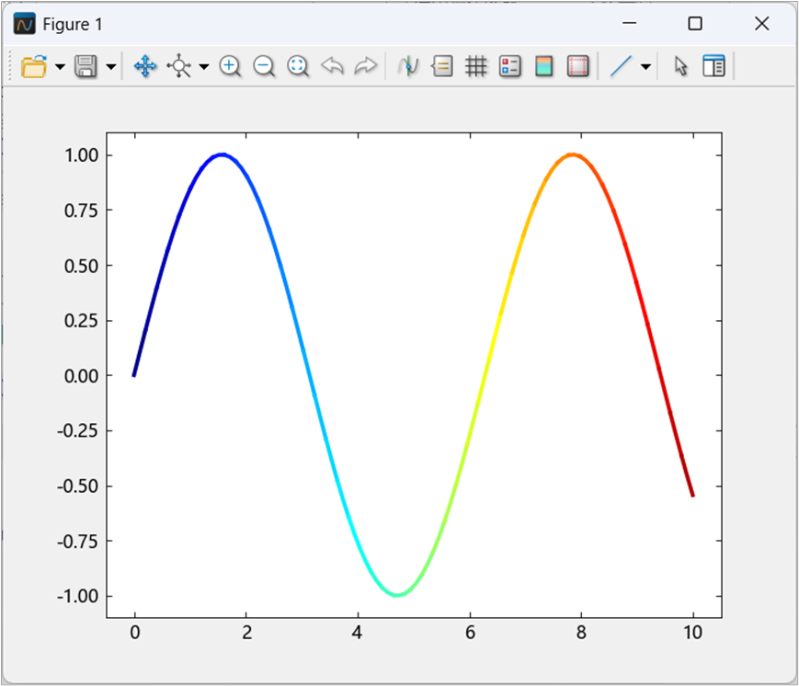
Task: Click the redo forward arrow icon
Action: tap(365, 65)
